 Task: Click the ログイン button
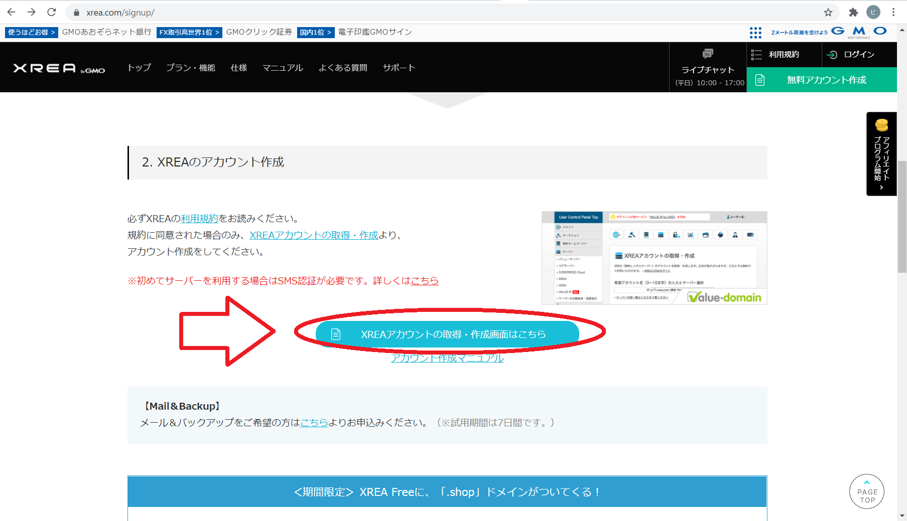point(859,54)
